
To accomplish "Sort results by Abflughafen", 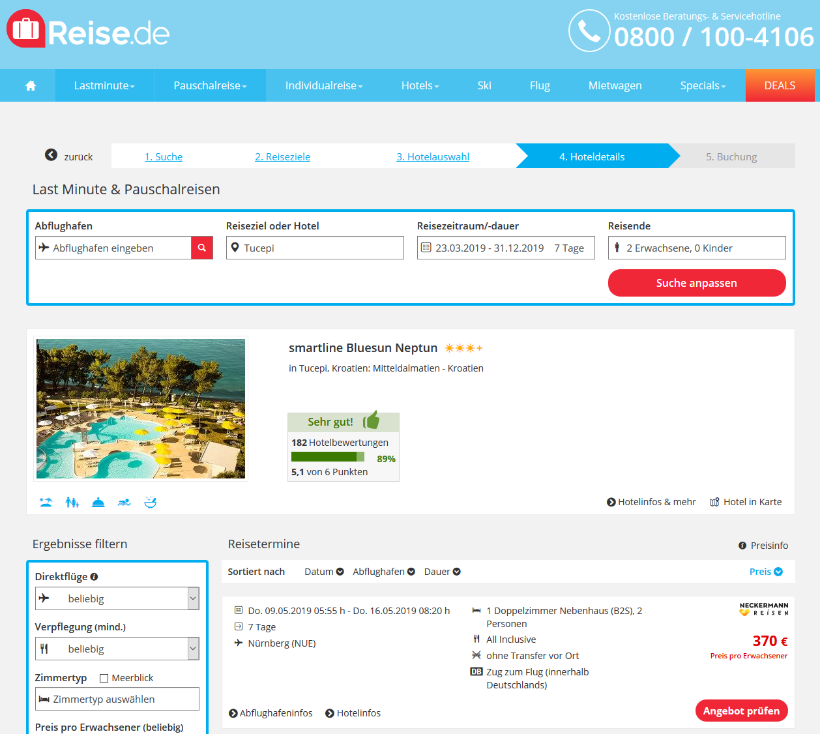I will pyautogui.click(x=384, y=572).
